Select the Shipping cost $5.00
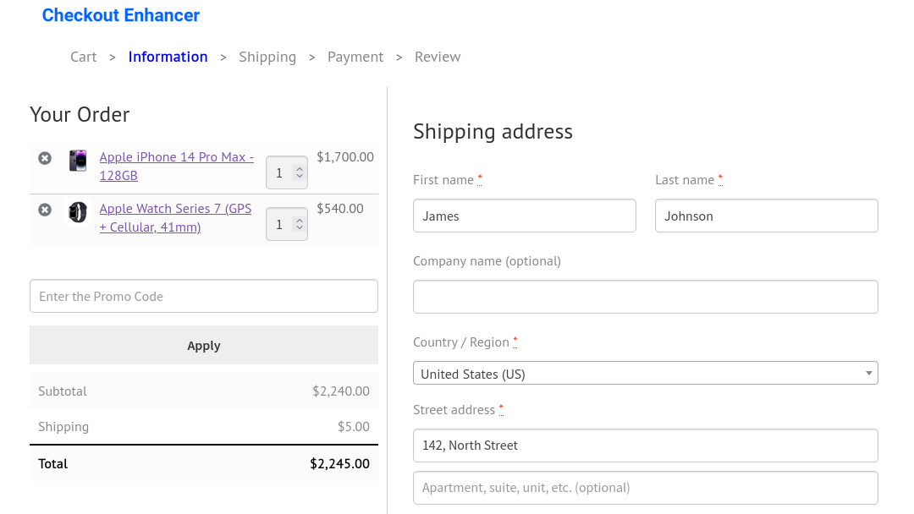 [x=354, y=427]
